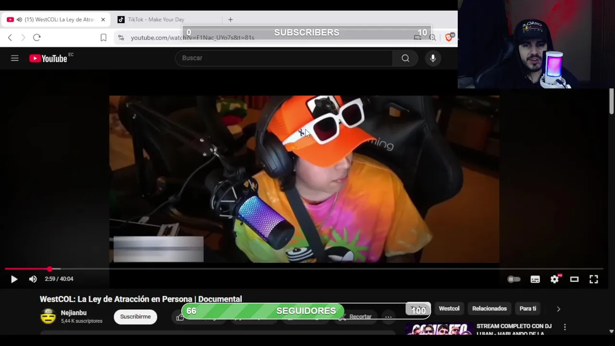The height and width of the screenshot is (346, 615).
Task: Open a new browser tab
Action: pos(230,20)
